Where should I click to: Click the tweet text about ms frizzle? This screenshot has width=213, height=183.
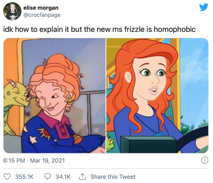[x=99, y=30]
